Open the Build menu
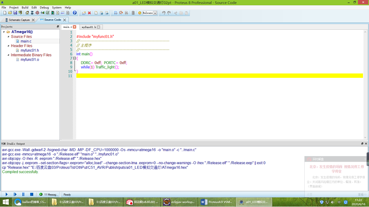Image resolution: width=369 pixels, height=207 pixels. pos(25,8)
